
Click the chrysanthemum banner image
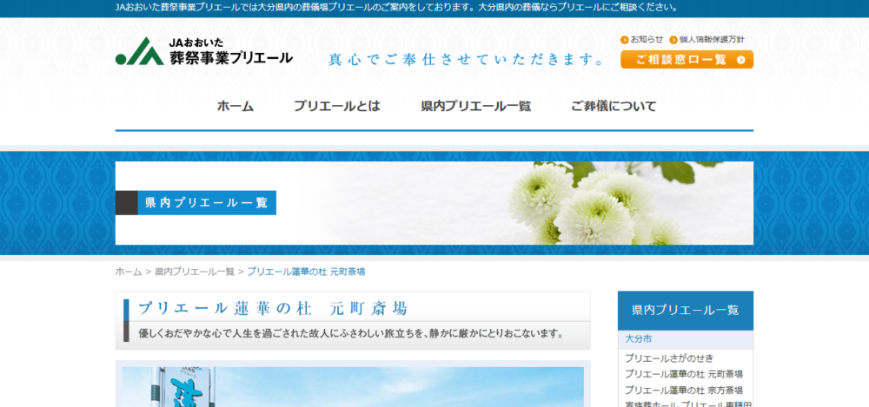434,203
